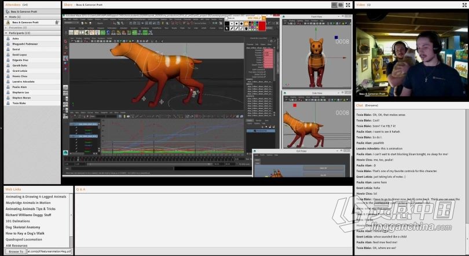Close the Epic Pen toolbar
Viewport: 469px width, 256px height.
[264, 18]
